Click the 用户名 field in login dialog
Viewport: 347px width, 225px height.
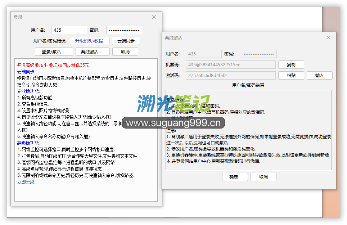pos(69,30)
